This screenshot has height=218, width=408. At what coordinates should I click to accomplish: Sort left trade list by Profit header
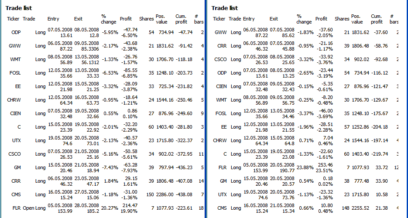click(126, 19)
